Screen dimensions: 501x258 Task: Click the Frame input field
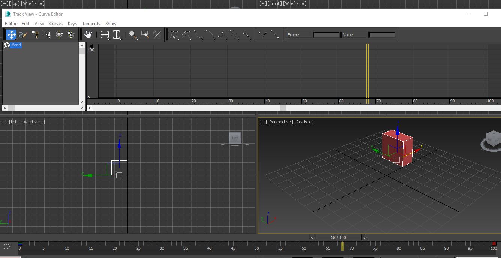point(326,35)
